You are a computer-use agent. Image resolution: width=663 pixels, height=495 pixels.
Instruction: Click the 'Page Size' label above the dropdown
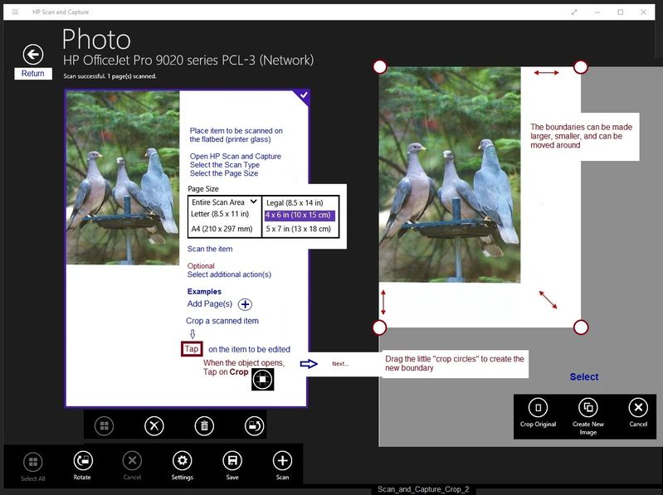point(203,189)
